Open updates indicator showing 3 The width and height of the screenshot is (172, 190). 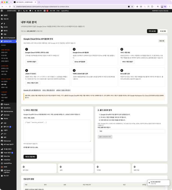[20, 11]
